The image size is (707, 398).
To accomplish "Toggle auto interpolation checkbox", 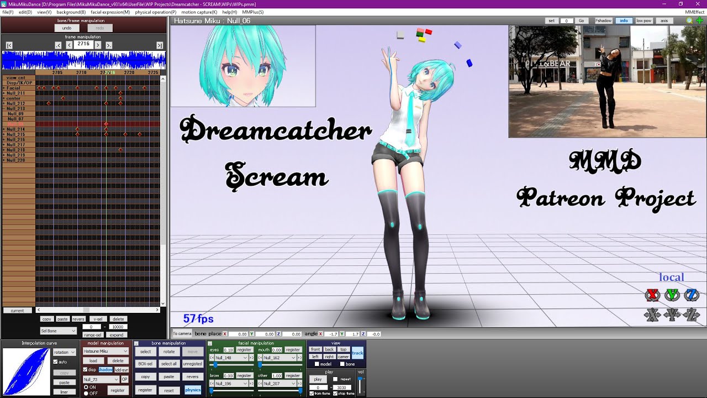I will [x=55, y=362].
